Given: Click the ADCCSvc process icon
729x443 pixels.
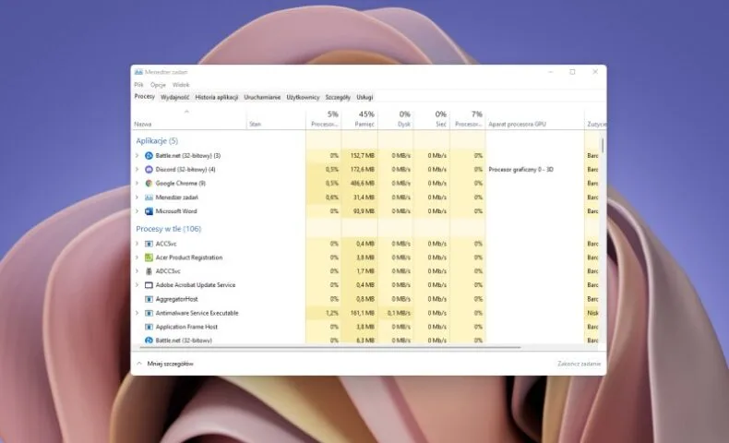Looking at the screenshot, I should (x=149, y=271).
